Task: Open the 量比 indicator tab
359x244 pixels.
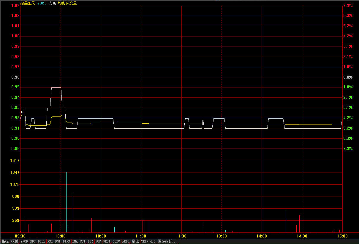Action: pos(135,242)
